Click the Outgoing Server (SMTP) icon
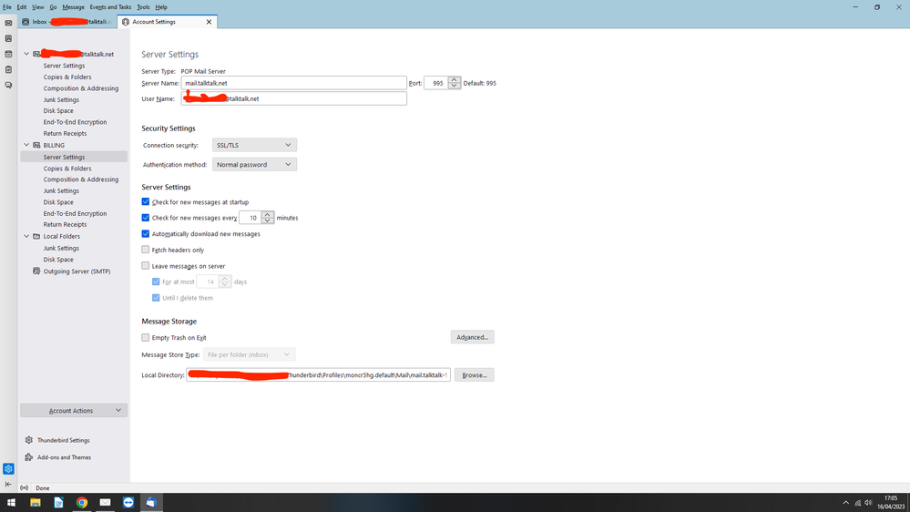Viewport: 910px width, 512px height. point(36,271)
